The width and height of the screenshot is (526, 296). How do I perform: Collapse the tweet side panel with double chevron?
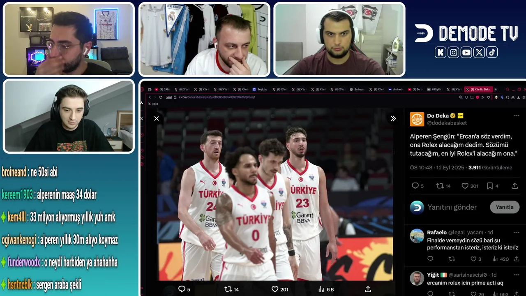[x=393, y=118]
